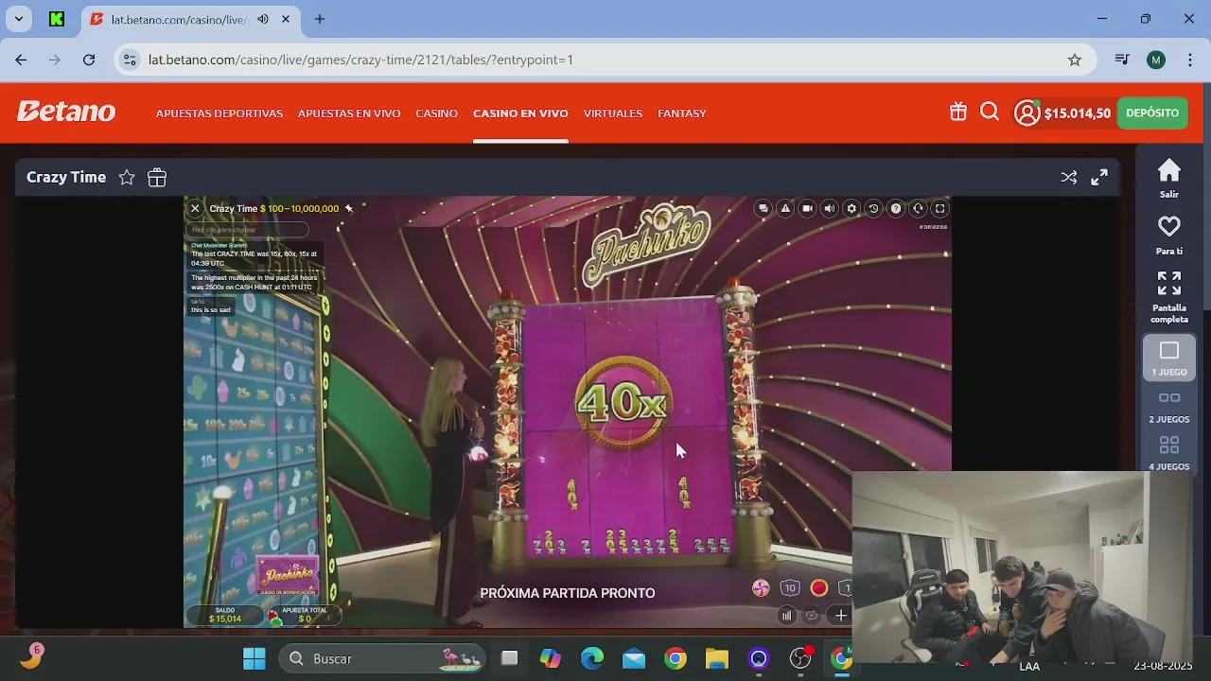Bookmark this page with the star
Screen dimensions: 1211x681
(x=1075, y=60)
